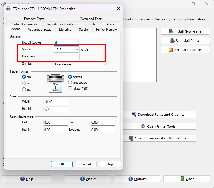Open the Darkness dropdown

click(77, 57)
